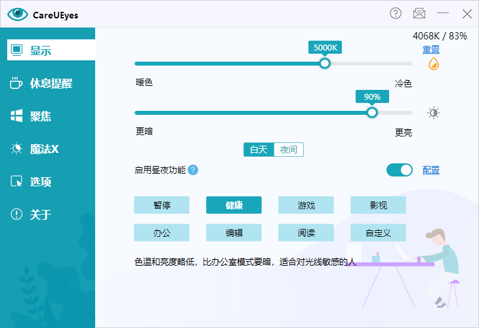Click the orange color temperature drop icon

(433, 64)
